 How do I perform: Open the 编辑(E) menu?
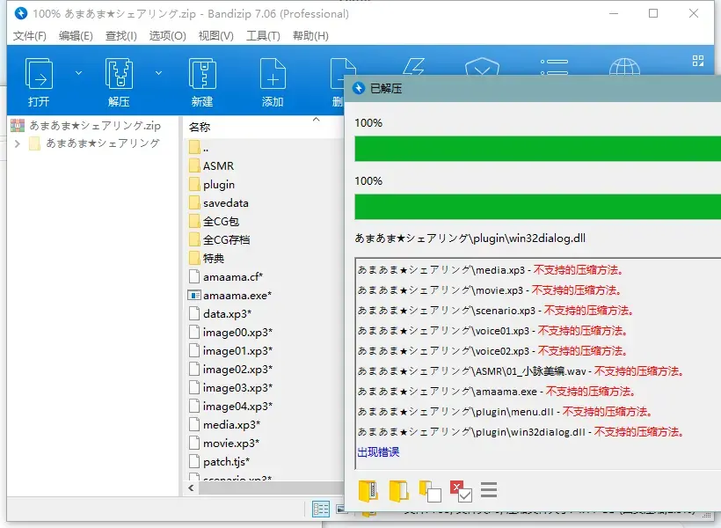76,36
